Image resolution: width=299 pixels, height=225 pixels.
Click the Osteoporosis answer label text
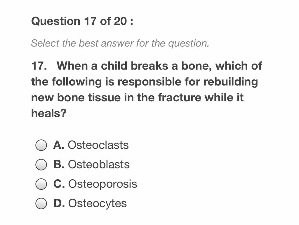click(102, 184)
